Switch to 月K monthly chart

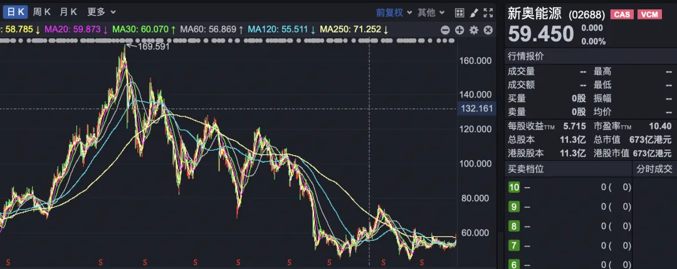68,12
